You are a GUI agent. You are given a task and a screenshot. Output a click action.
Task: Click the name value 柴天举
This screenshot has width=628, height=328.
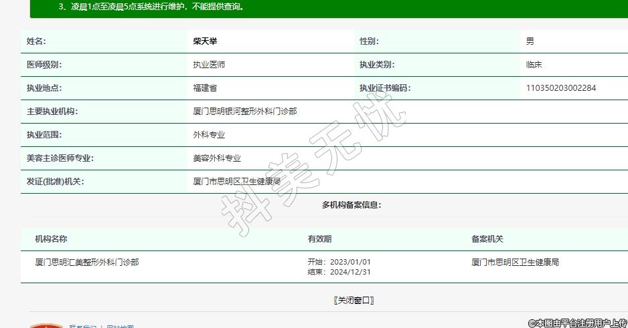pyautogui.click(x=205, y=41)
